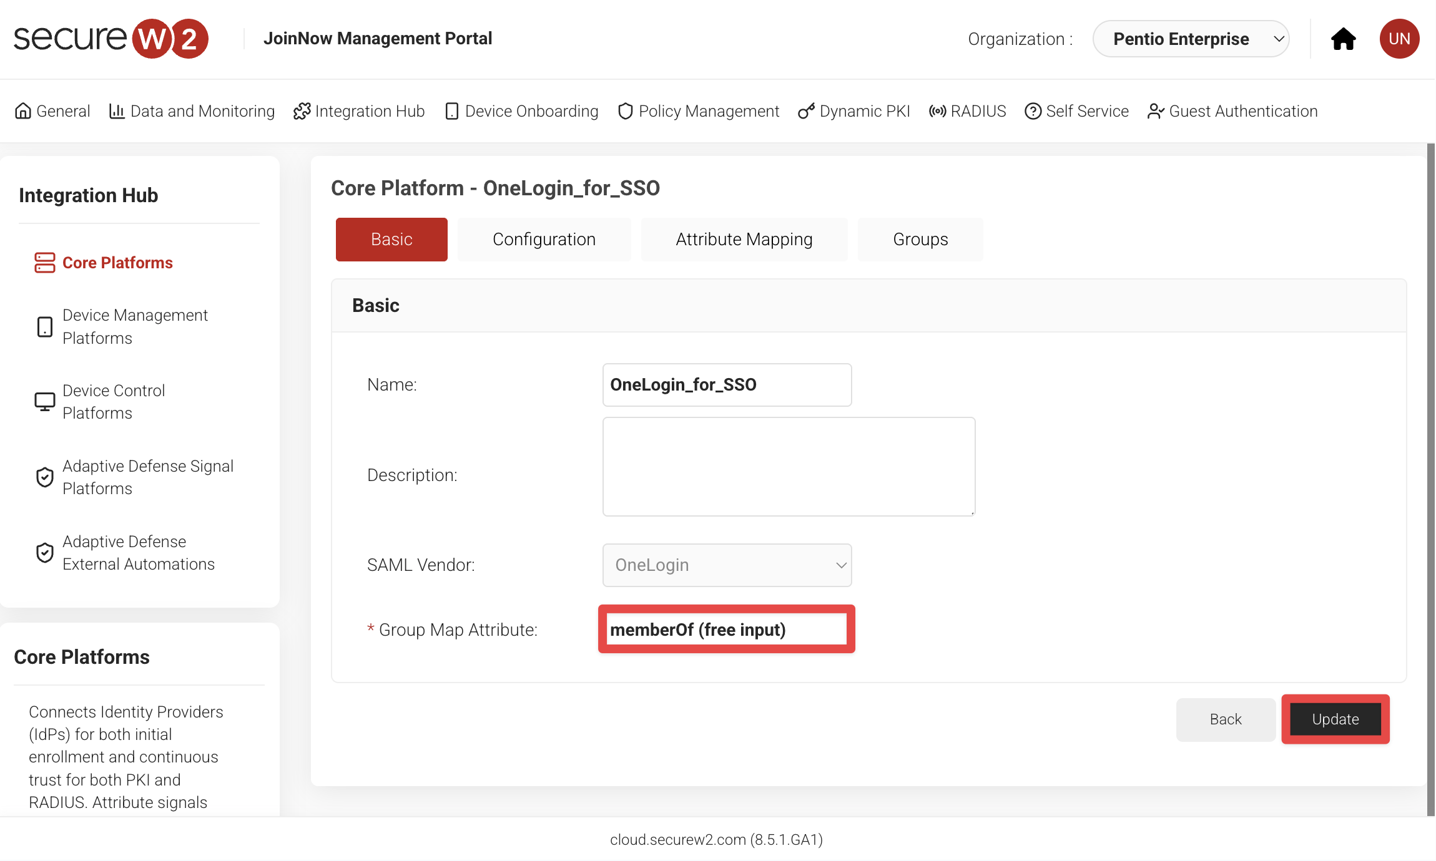Click the General house icon
This screenshot has width=1436, height=861.
(x=23, y=111)
